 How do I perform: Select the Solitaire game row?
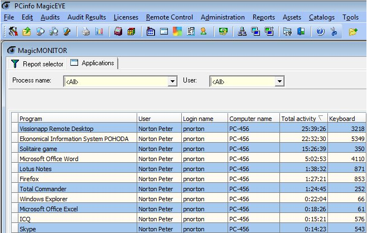(x=189, y=149)
